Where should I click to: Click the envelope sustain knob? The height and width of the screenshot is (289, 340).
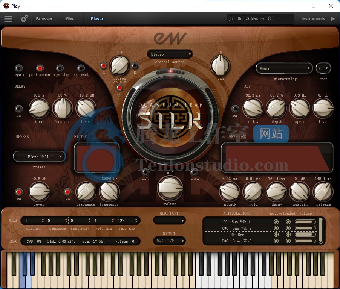(x=300, y=192)
